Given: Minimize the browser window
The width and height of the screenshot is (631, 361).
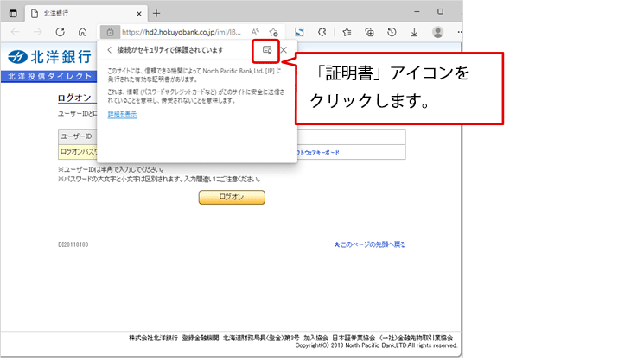Looking at the screenshot, I should coord(417,11).
